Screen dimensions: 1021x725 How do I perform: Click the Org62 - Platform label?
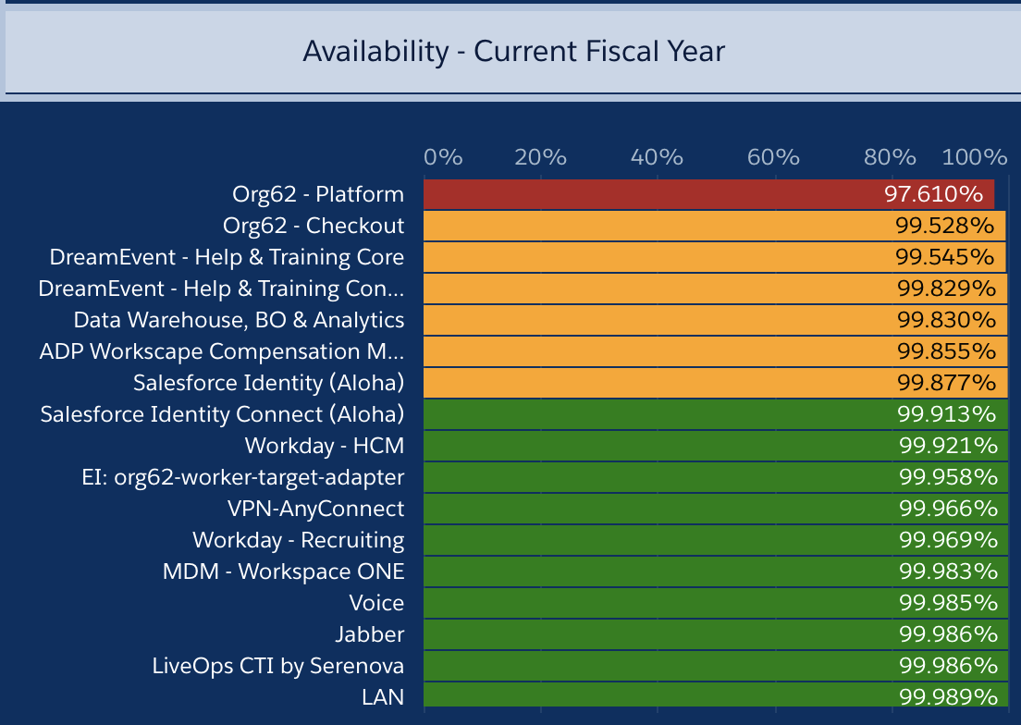pos(318,194)
